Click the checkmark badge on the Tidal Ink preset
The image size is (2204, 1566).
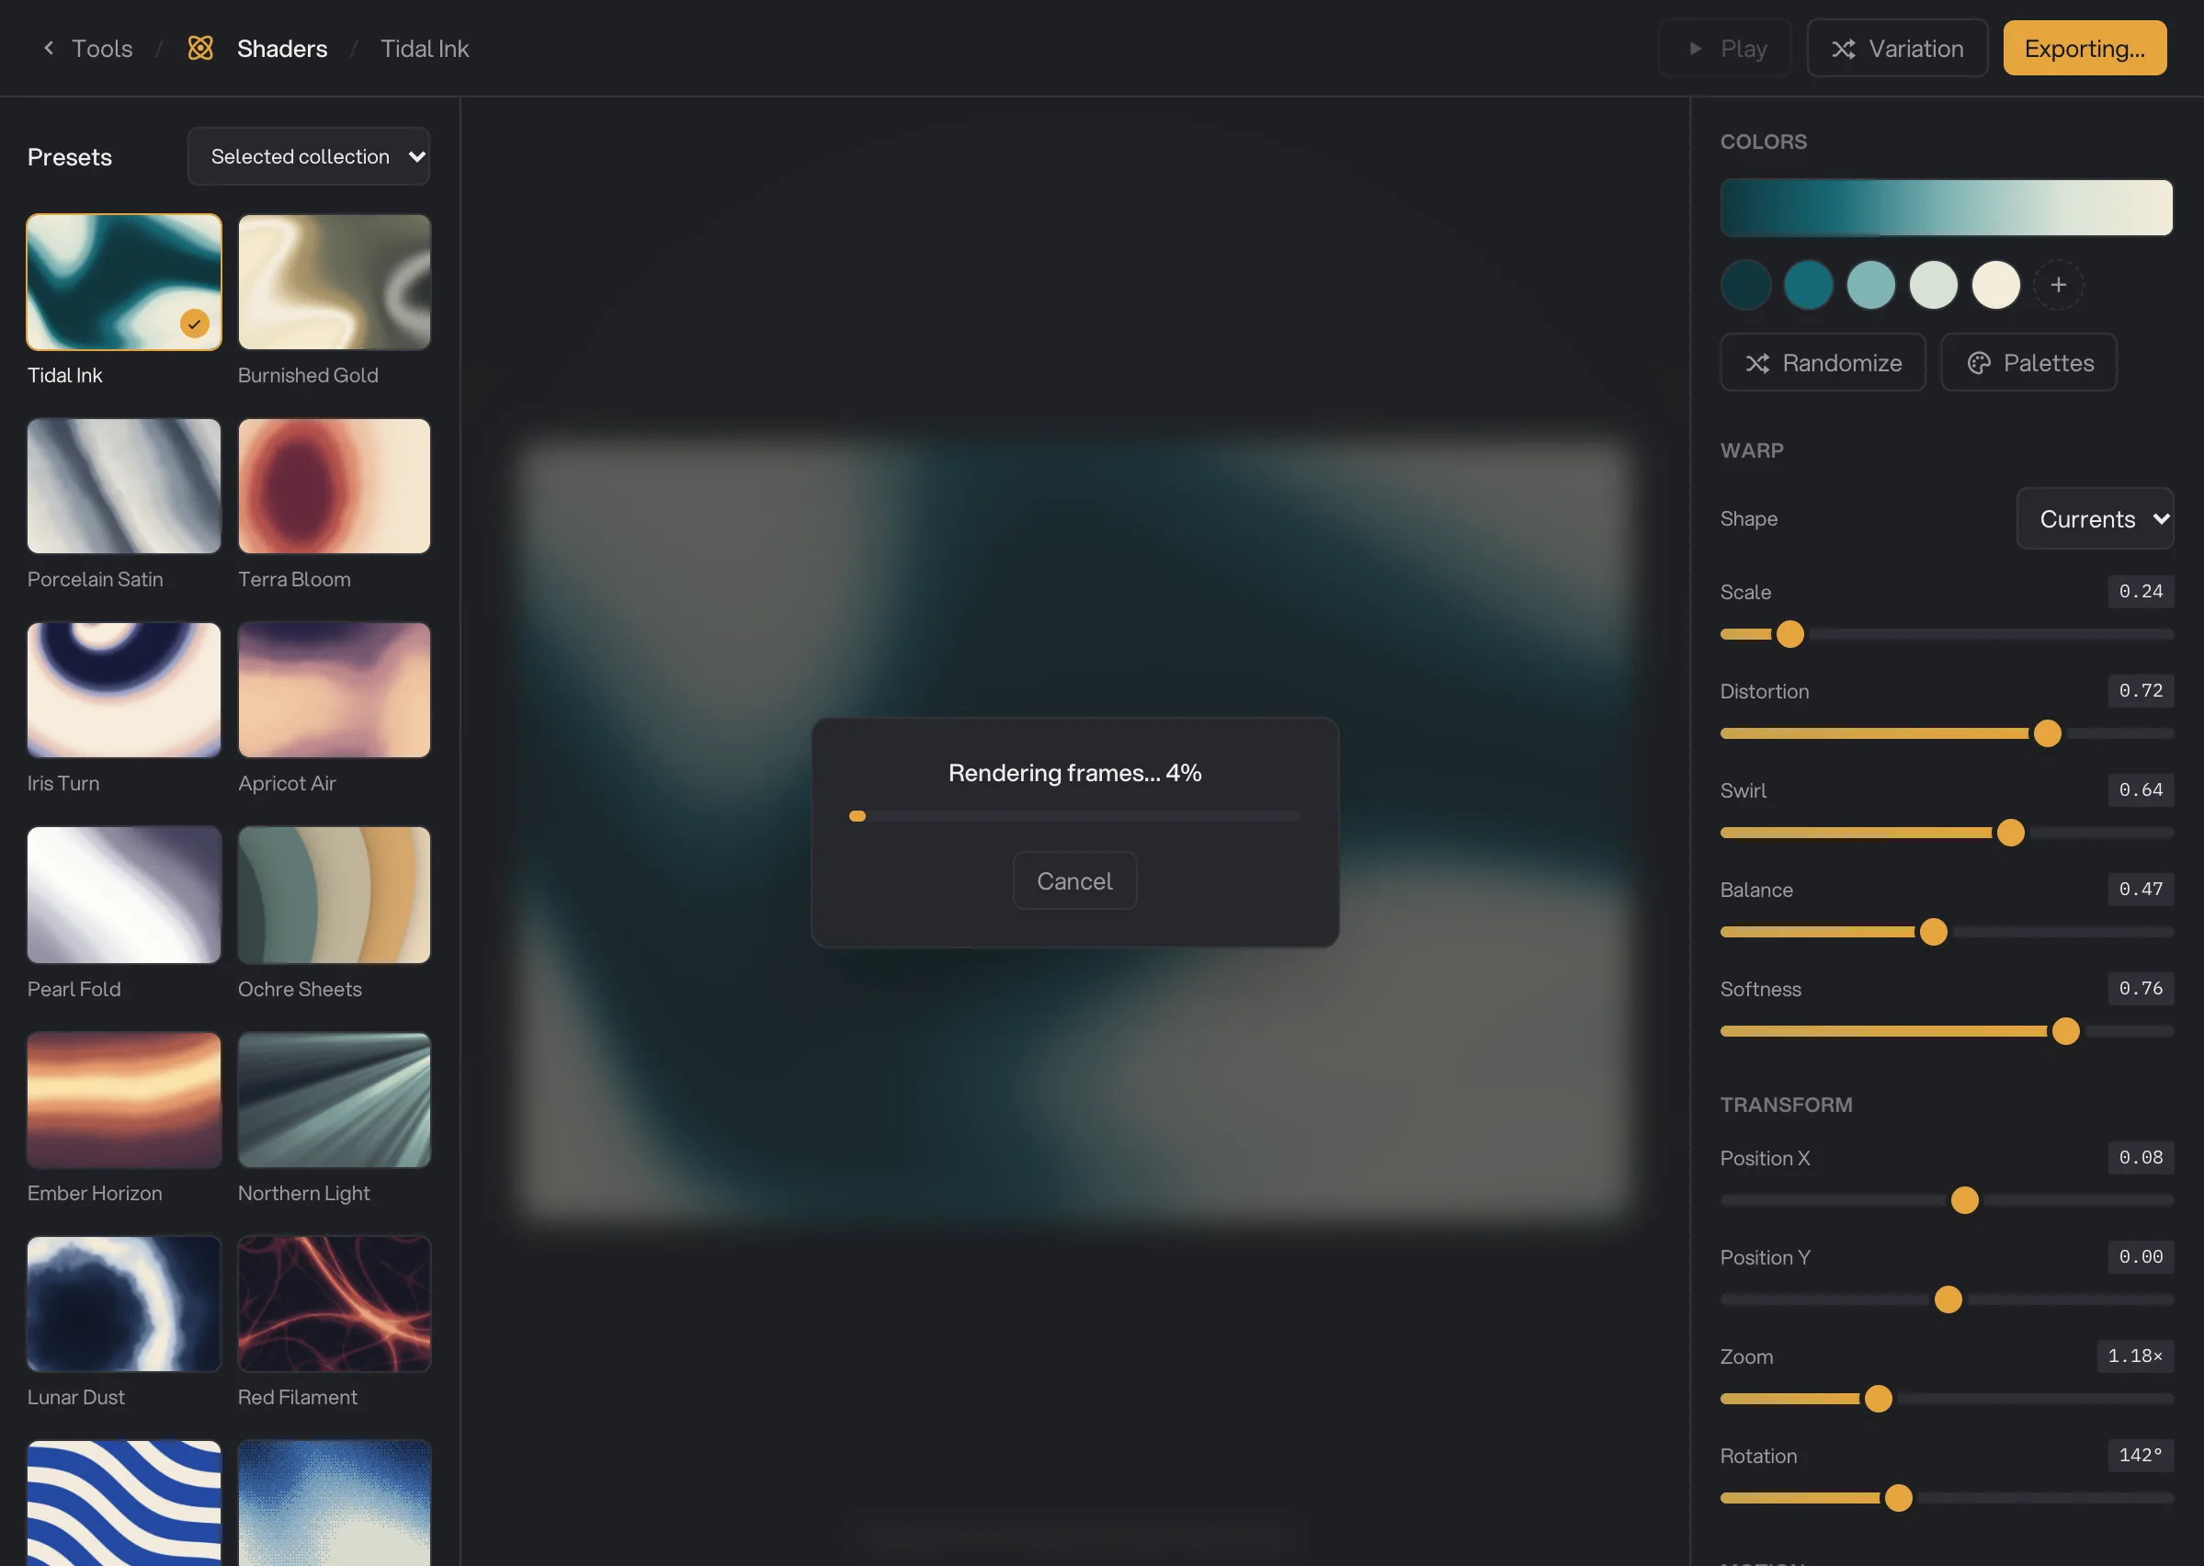[195, 323]
